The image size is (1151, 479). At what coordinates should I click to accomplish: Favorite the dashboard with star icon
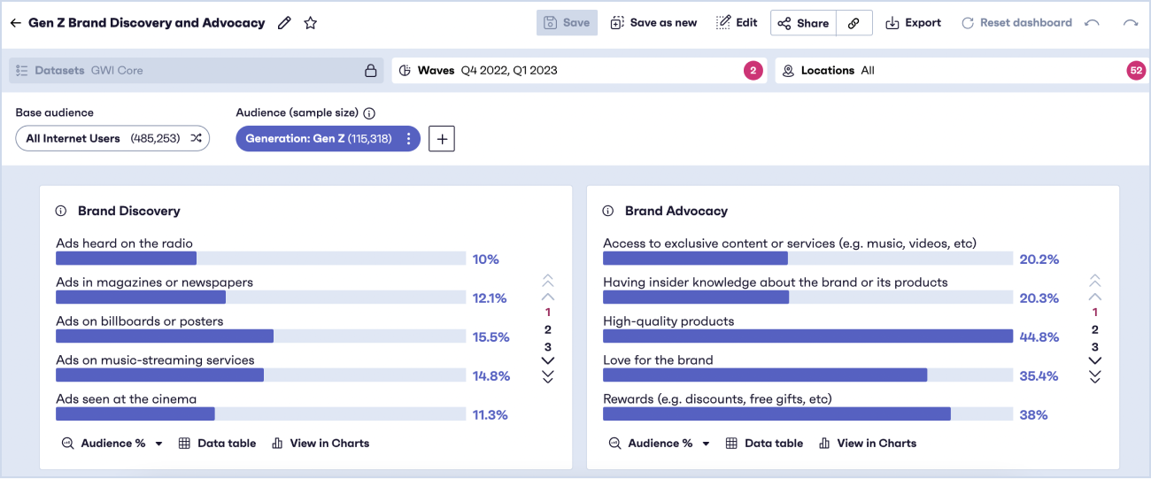[x=311, y=23]
